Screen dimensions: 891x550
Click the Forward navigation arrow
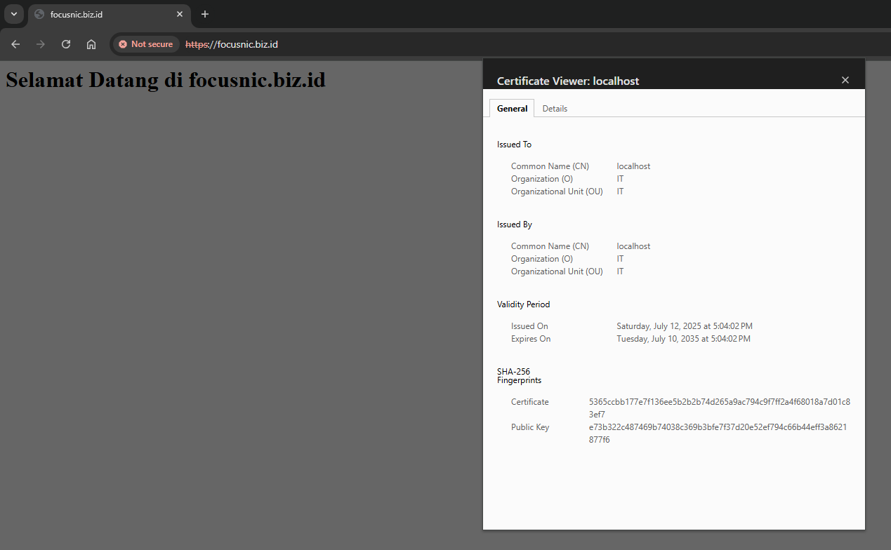click(x=41, y=44)
